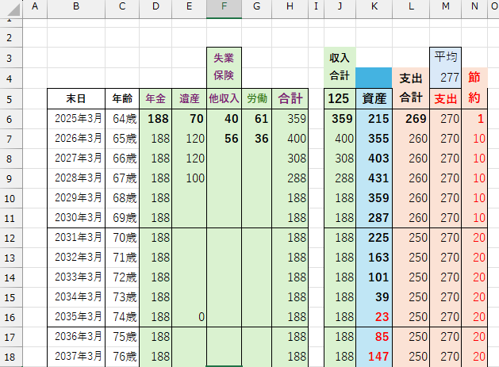
Task: Click the 64歳 age cell
Action: [122, 119]
